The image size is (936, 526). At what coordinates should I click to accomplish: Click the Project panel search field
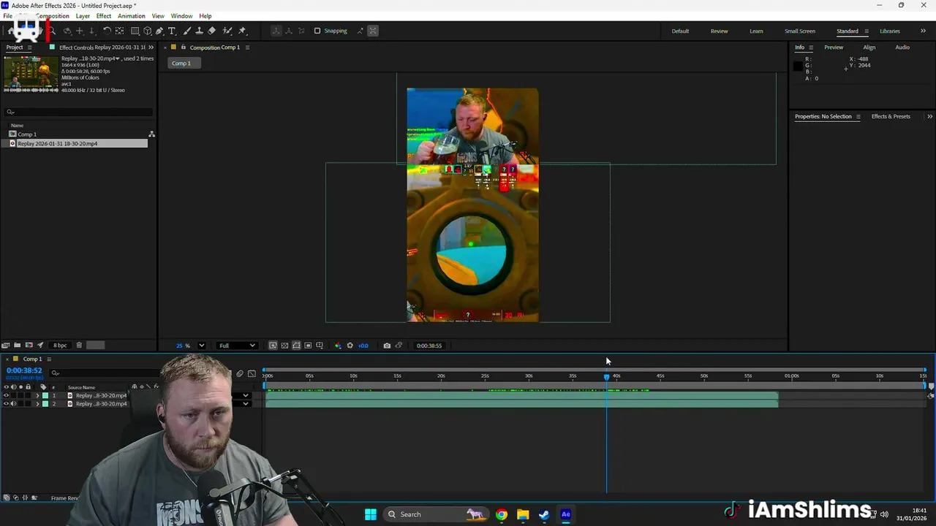click(x=79, y=112)
